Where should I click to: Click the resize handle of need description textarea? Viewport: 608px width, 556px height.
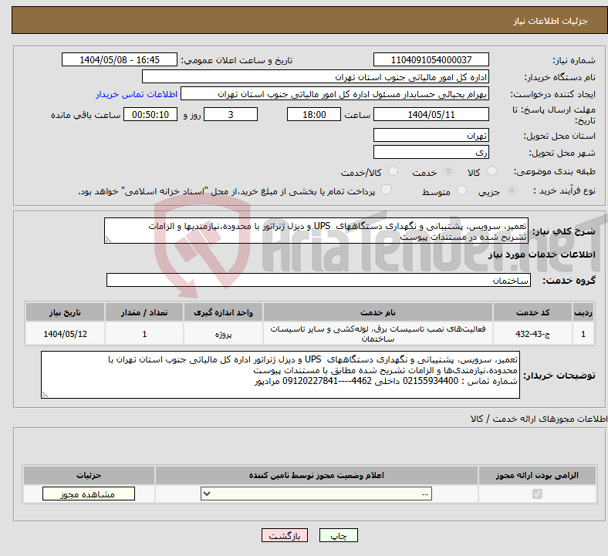tap(108, 240)
